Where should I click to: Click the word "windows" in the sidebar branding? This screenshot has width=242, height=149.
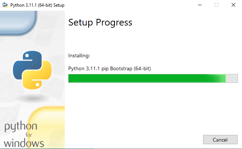tap(24, 143)
